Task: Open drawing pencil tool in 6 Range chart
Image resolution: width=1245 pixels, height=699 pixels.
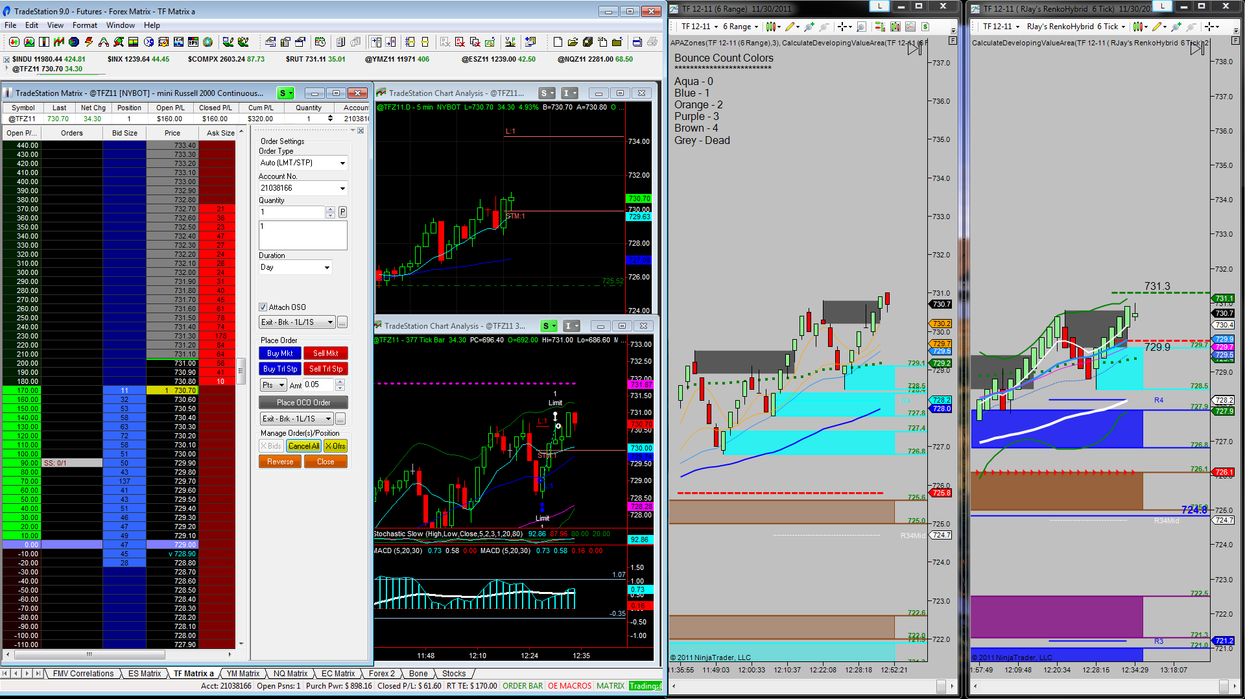Action: point(790,27)
